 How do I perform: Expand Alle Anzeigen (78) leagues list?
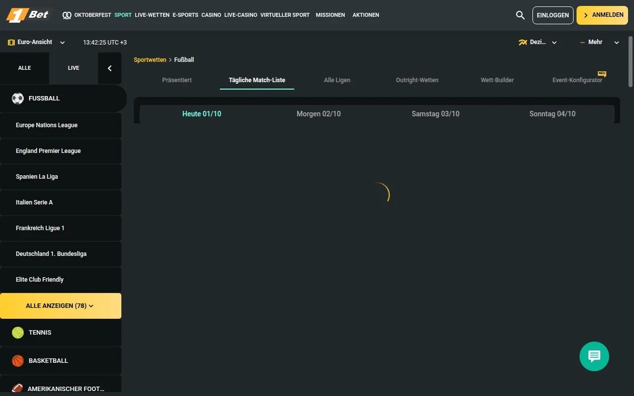click(60, 306)
